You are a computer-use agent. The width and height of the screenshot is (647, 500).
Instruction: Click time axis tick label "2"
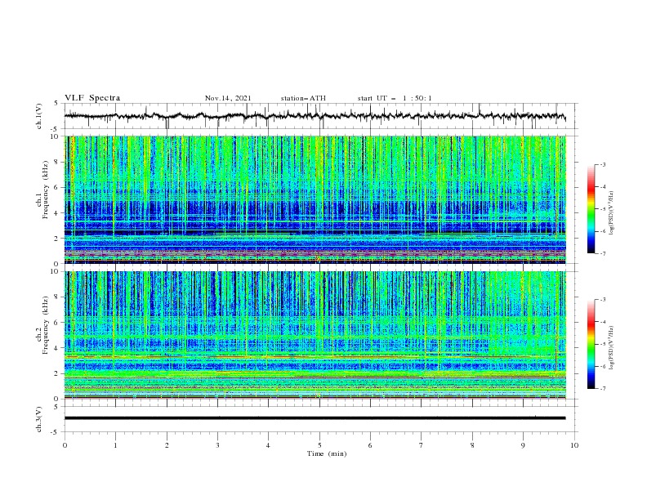click(x=167, y=445)
